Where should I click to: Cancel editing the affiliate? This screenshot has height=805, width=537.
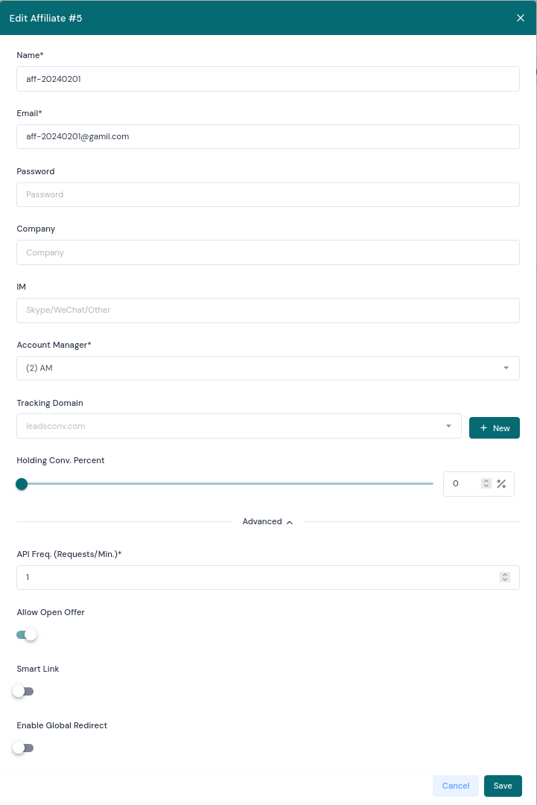coord(455,786)
